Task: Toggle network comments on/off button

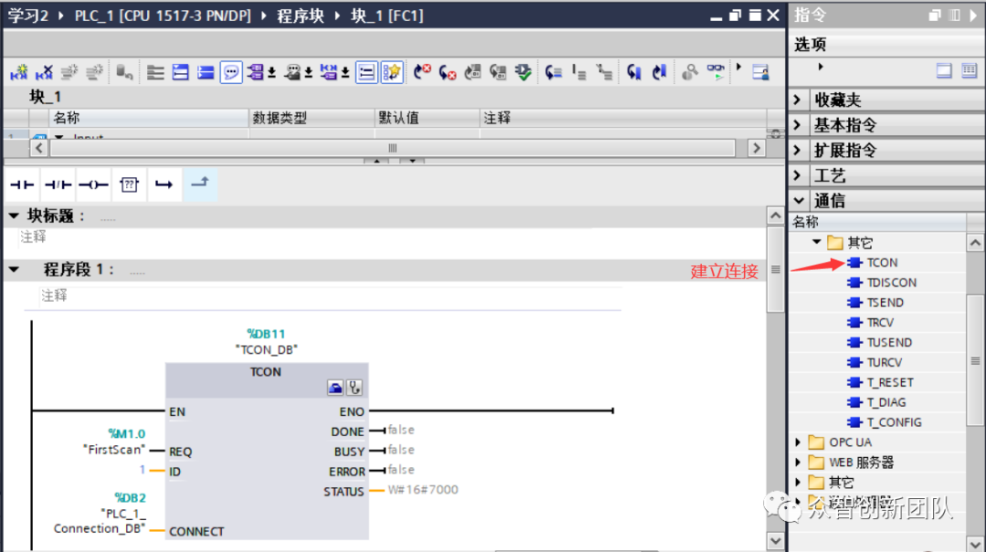Action: pos(366,72)
